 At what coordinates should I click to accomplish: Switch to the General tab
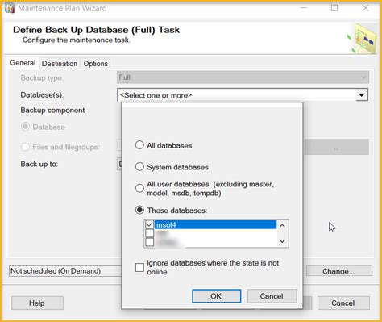tap(23, 63)
